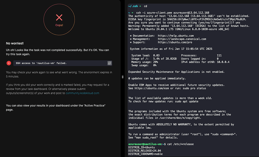Viewport: 259px width, 157px height.
Task: Click the pane divider handle between panels
Action: [123, 76]
